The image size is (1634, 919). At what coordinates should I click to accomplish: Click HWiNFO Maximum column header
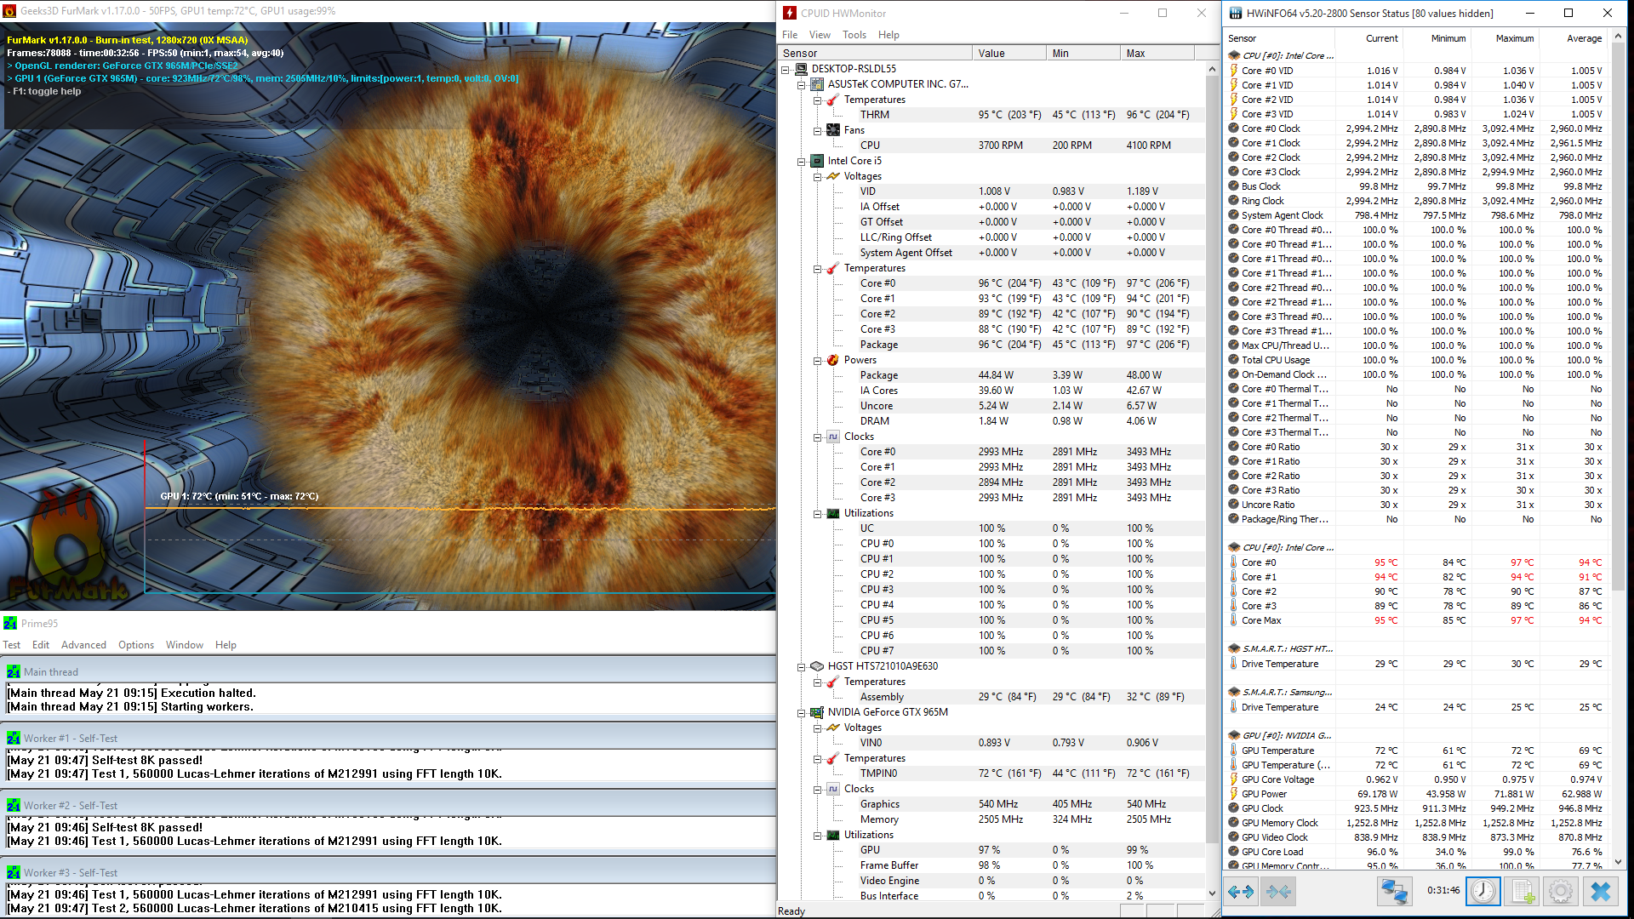(1504, 38)
